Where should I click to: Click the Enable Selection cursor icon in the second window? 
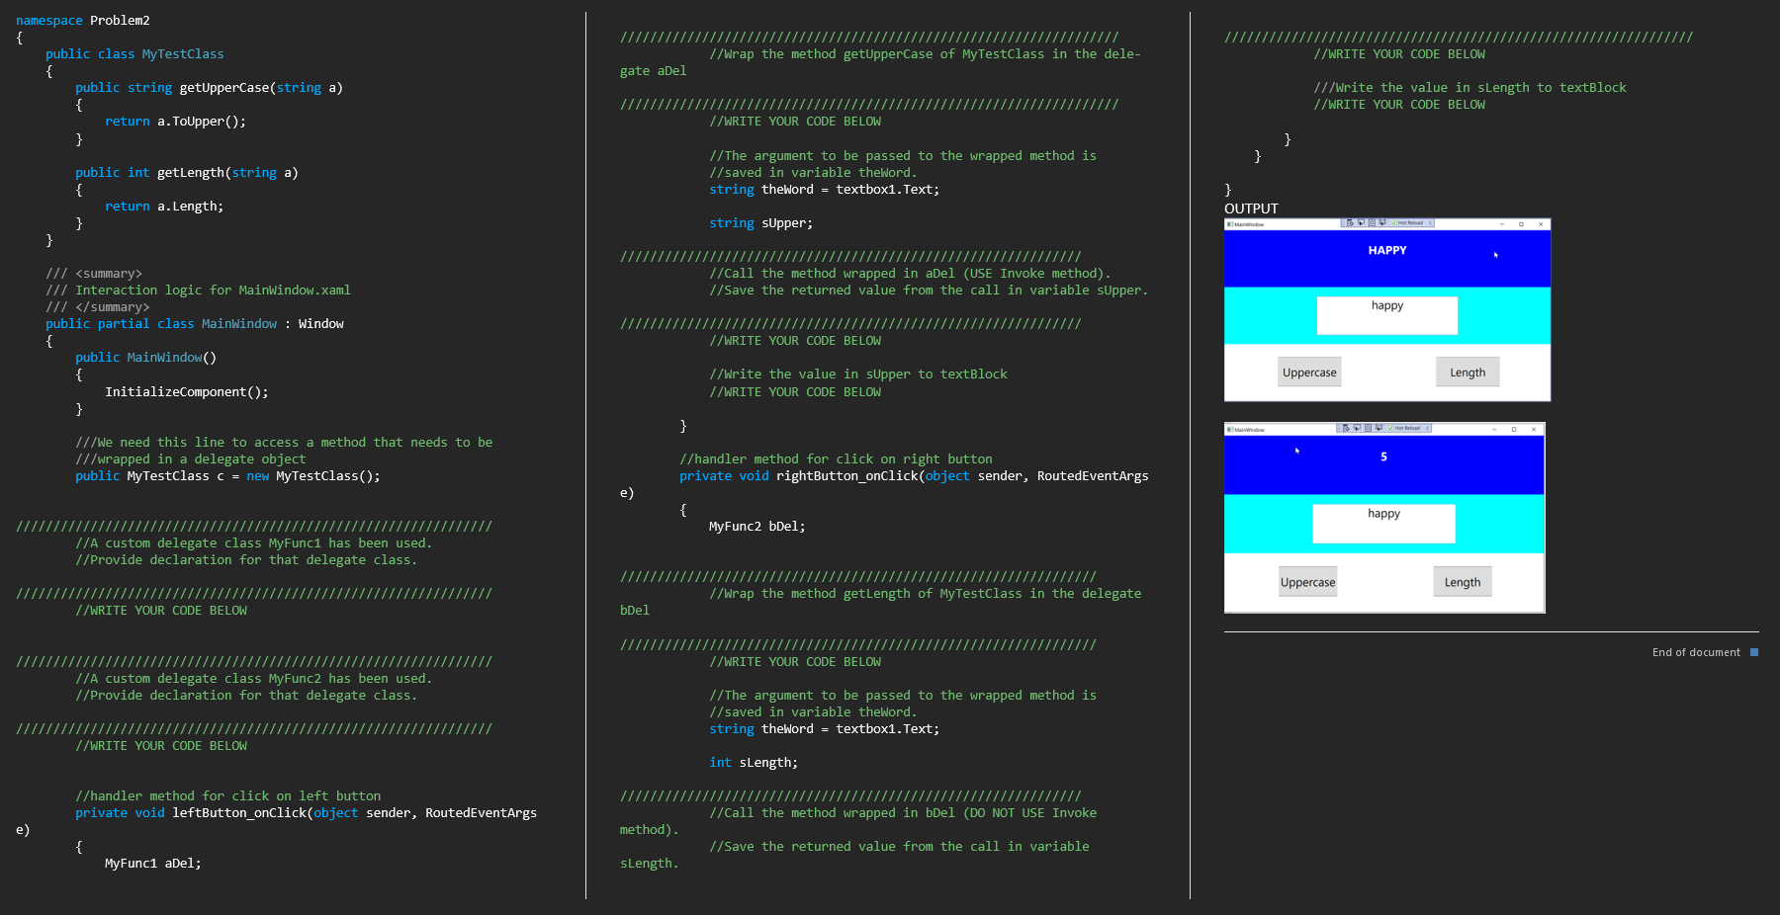coord(1357,428)
